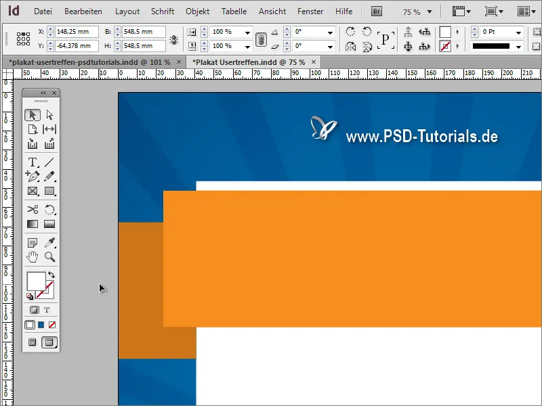The height and width of the screenshot is (406, 542).
Task: Open stroke style dropdown
Action: (518, 47)
